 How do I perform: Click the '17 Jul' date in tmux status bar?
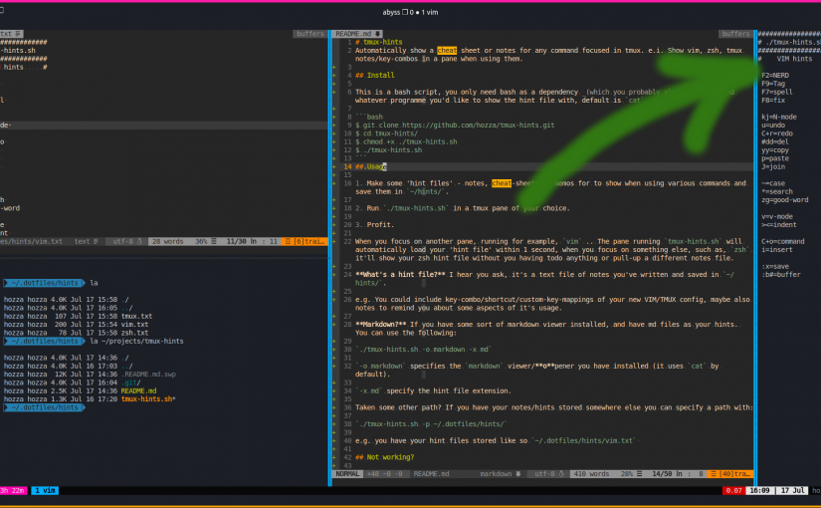click(x=792, y=491)
